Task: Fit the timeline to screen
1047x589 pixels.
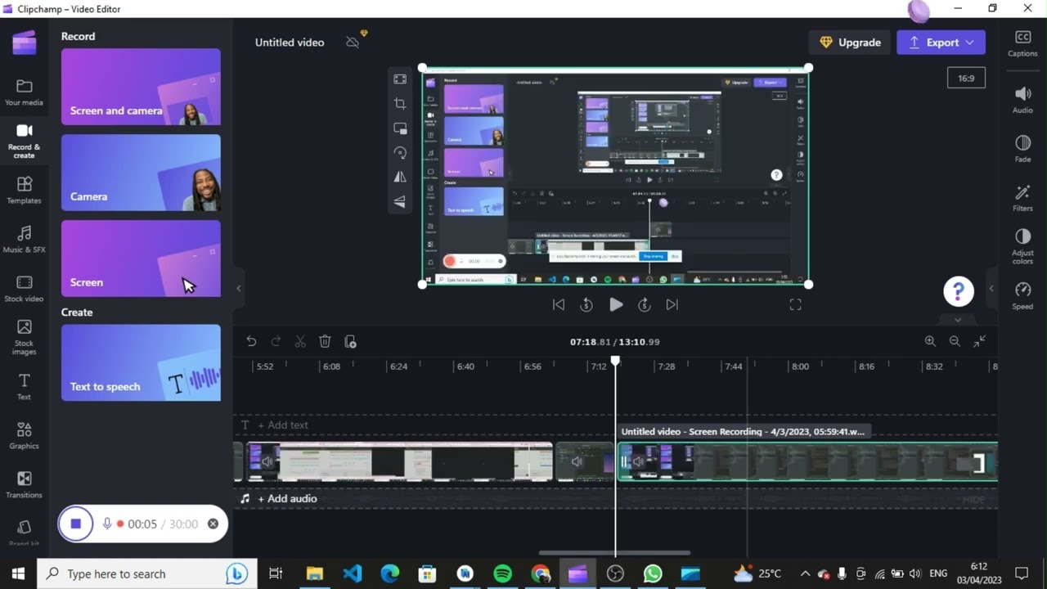Action: tap(980, 341)
